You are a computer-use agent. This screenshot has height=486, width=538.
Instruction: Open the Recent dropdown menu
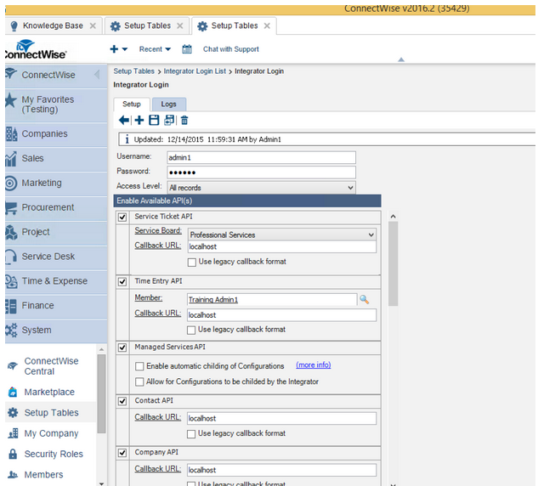tap(155, 49)
